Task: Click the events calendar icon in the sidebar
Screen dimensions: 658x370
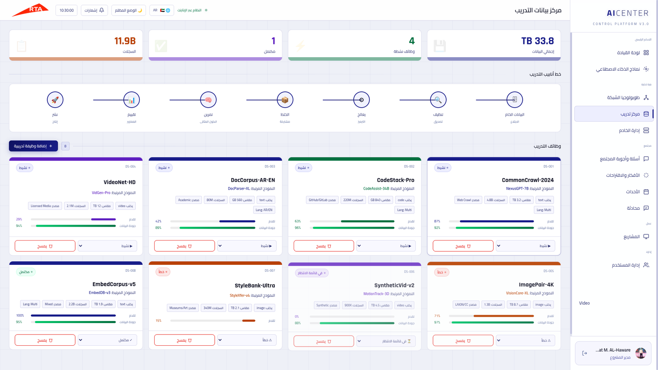Action: [x=646, y=192]
